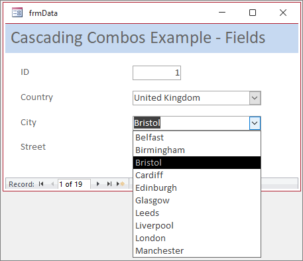Click the Street field label
The height and width of the screenshot is (261, 303).
pos(33,147)
